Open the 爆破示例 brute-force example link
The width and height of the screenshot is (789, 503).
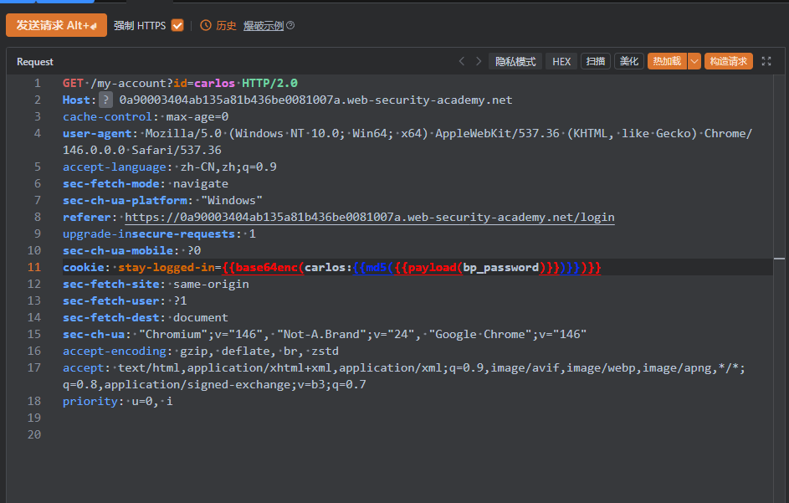point(263,26)
